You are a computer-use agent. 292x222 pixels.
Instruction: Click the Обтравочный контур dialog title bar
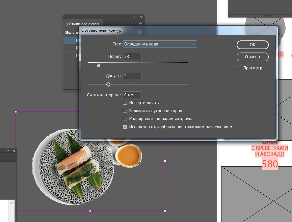point(178,30)
